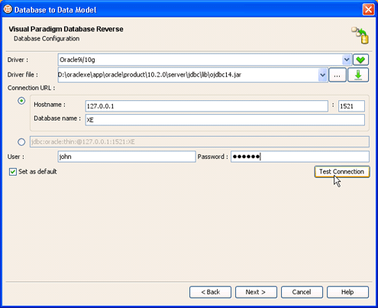Click the driver file path text box
Viewport: 378px width, 308px height.
pyautogui.click(x=188, y=75)
